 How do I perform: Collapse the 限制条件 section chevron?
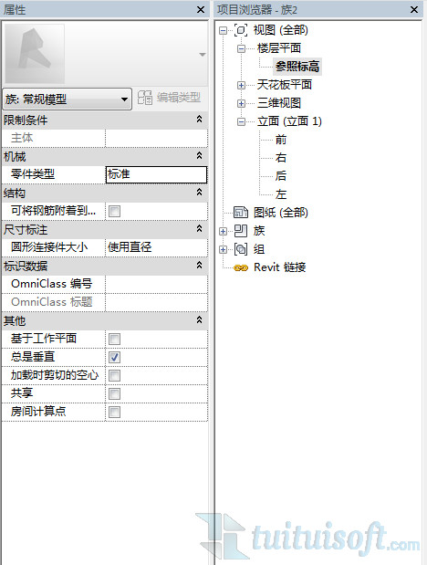(x=199, y=120)
